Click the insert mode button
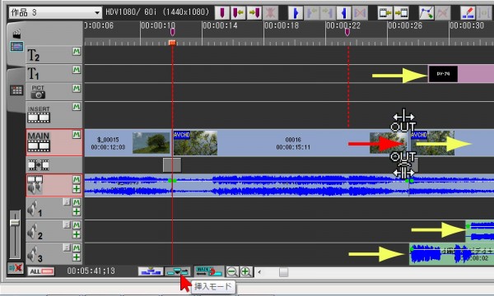This screenshot has height=296, width=494. tap(177, 271)
